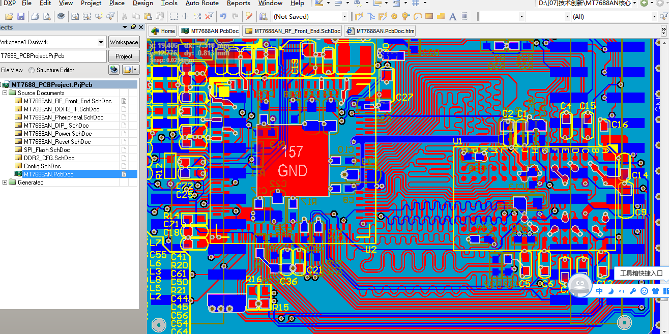Collapse the Source Documents folder
The height and width of the screenshot is (334, 669).
pos(6,93)
